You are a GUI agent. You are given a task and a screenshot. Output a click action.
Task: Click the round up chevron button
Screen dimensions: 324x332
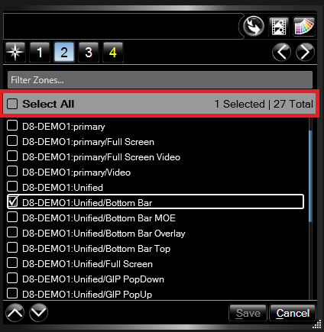click(x=15, y=313)
